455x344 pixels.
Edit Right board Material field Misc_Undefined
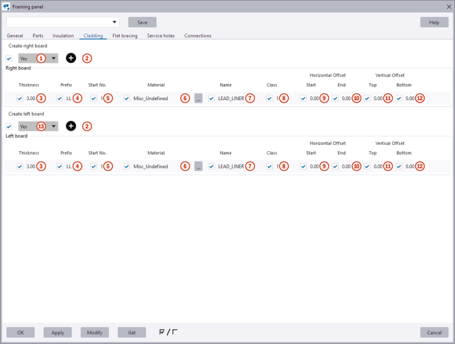pyautogui.click(x=151, y=98)
